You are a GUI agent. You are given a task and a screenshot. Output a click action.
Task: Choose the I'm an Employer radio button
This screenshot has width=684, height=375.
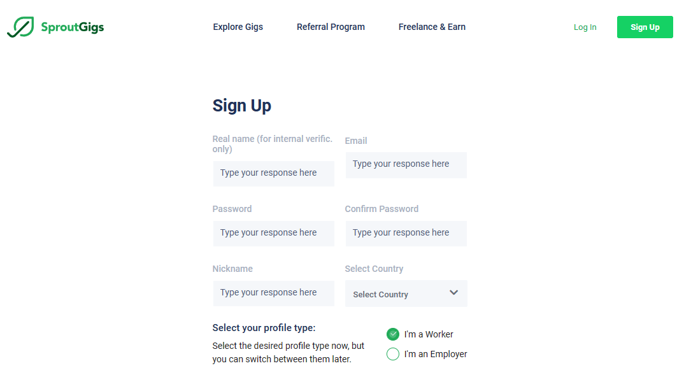pyautogui.click(x=393, y=354)
